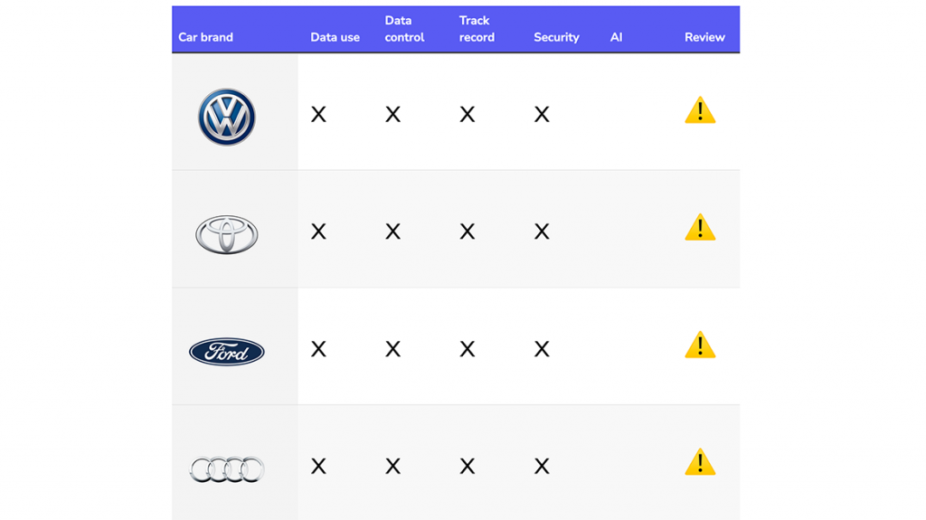The width and height of the screenshot is (926, 520).
Task: Click the Toyota logo
Action: pos(227,234)
